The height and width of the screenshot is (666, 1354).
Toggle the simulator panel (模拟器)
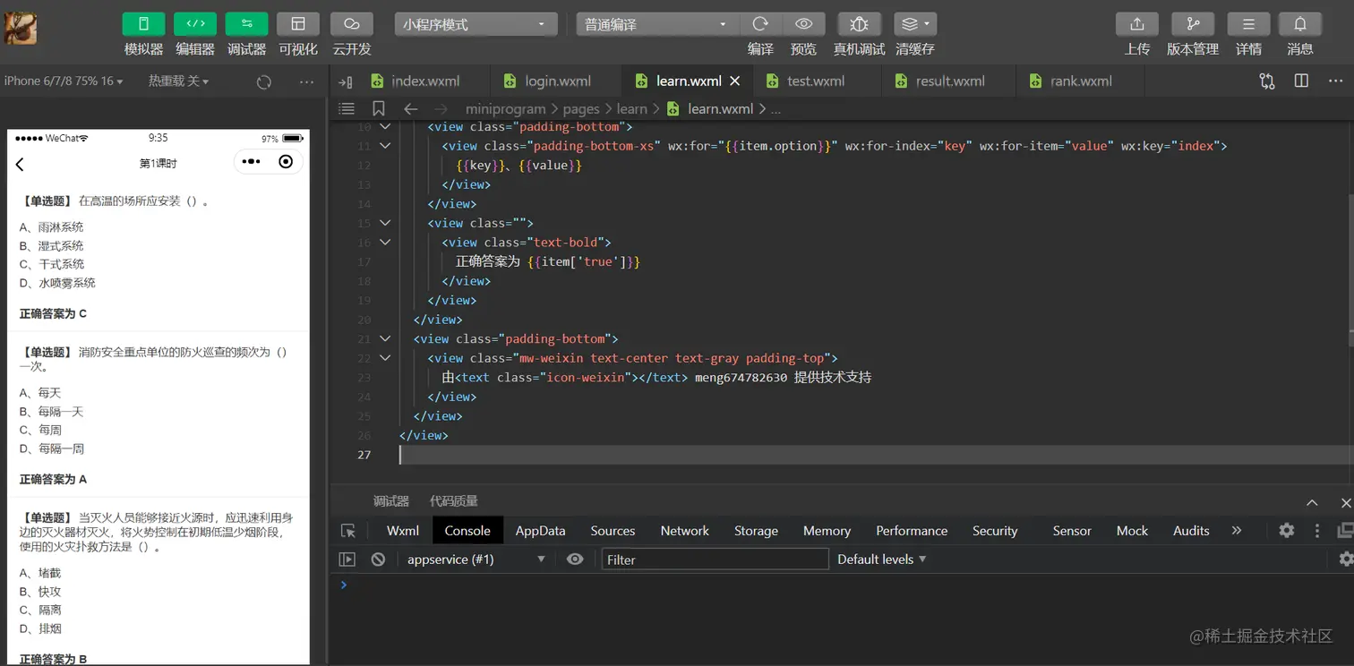pyautogui.click(x=143, y=24)
